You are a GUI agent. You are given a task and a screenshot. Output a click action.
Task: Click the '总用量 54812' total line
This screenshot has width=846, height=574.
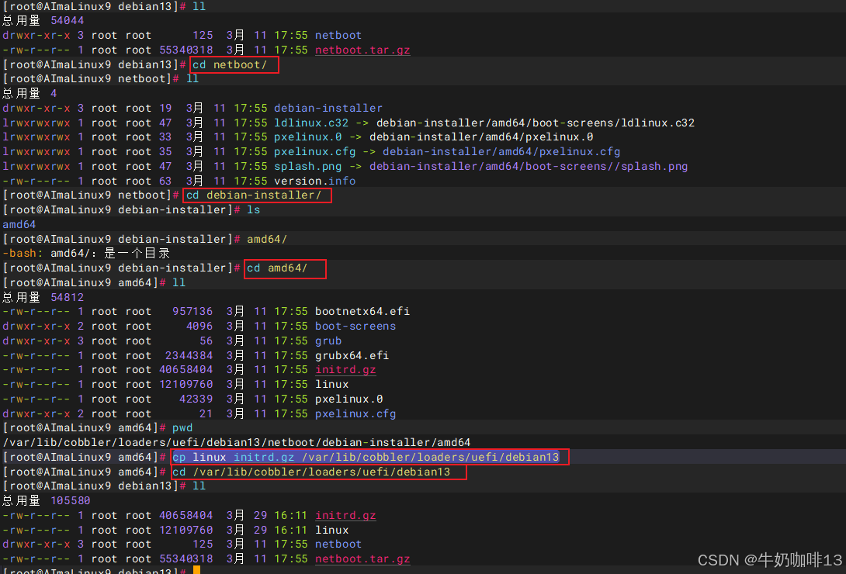point(43,298)
